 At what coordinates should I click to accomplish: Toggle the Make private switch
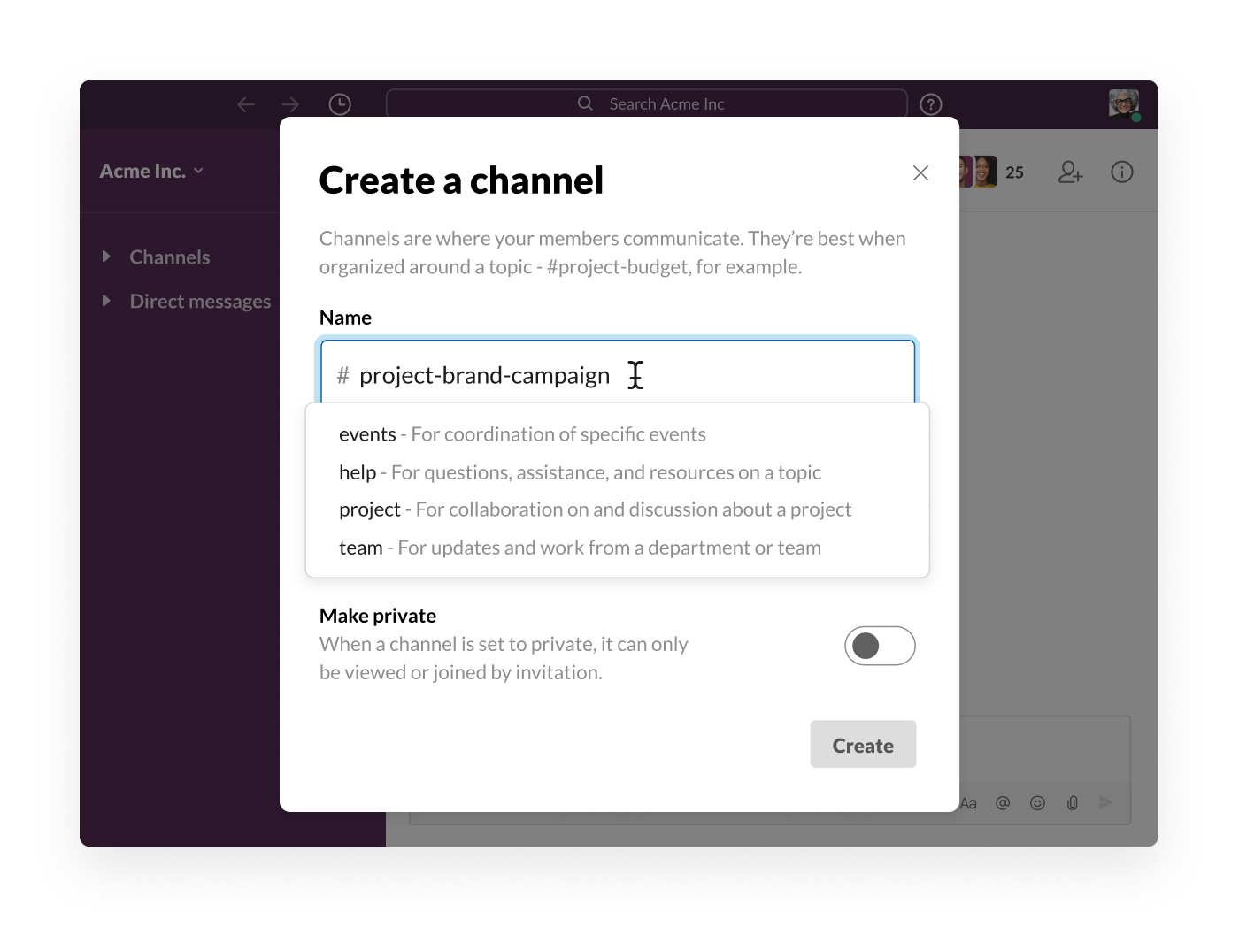coord(879,646)
